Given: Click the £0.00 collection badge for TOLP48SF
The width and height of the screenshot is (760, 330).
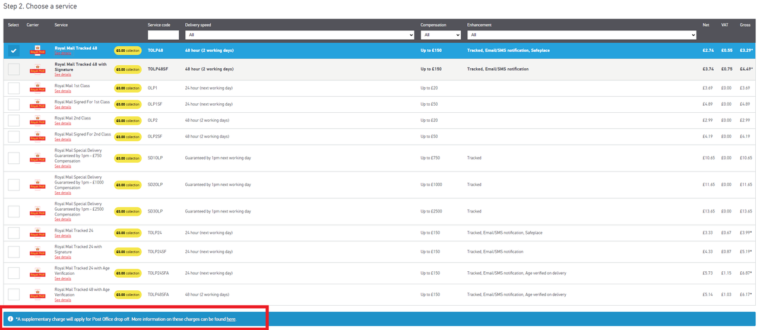Looking at the screenshot, I should [128, 69].
